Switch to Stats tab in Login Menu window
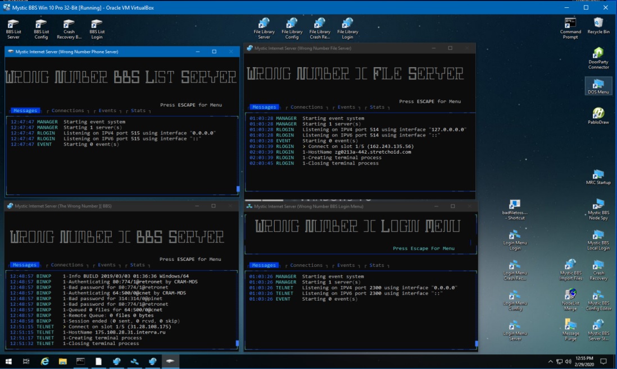617x369 pixels. coord(376,265)
